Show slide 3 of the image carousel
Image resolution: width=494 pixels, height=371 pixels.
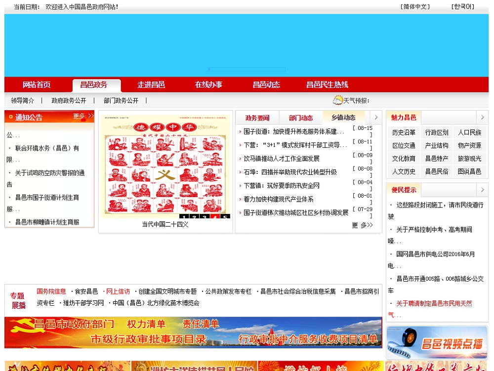[x=205, y=216]
